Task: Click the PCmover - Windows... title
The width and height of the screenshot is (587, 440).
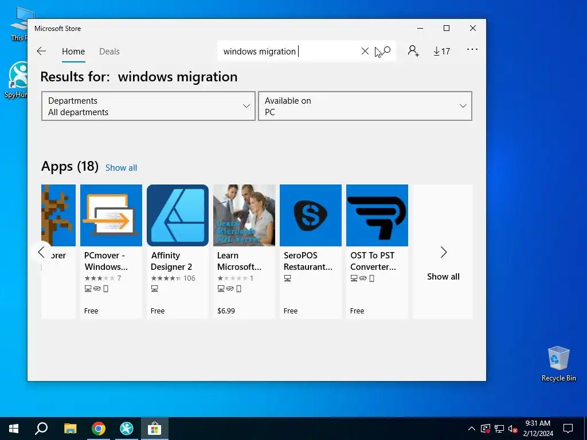Action: click(x=106, y=261)
